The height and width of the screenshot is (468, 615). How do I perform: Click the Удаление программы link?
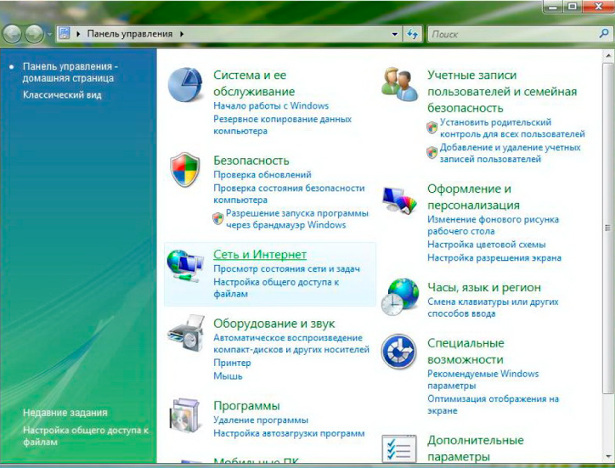click(x=261, y=420)
